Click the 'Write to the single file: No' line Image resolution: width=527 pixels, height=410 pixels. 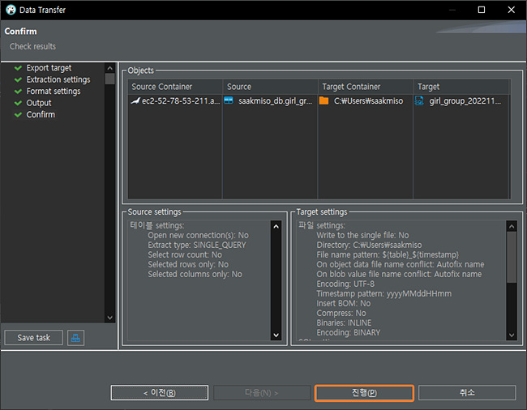[362, 236]
